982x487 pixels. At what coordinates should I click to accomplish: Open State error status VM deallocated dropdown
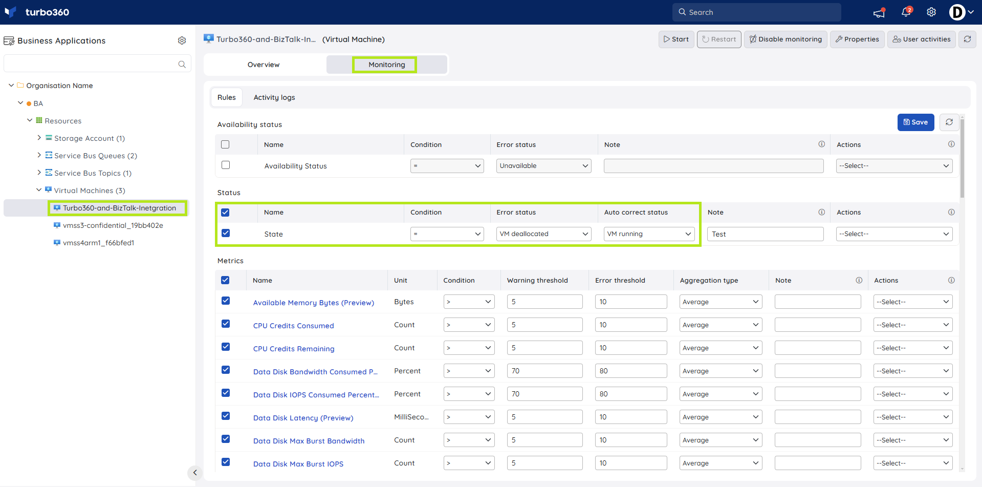[x=543, y=234]
